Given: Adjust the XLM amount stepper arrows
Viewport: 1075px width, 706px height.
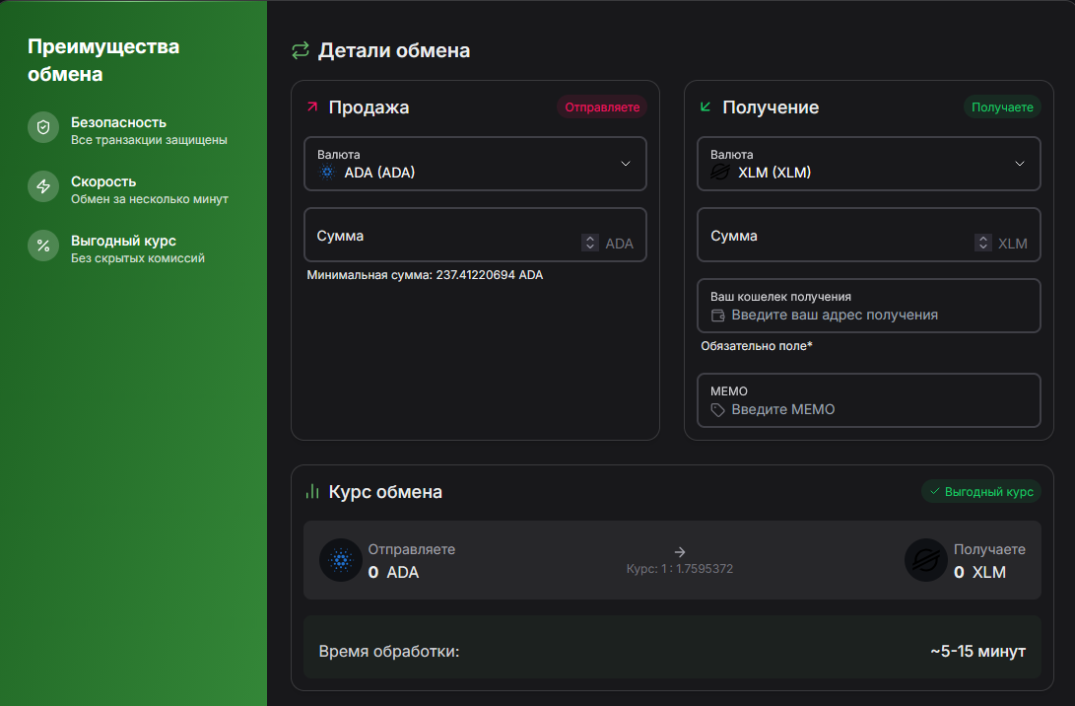Looking at the screenshot, I should tap(983, 243).
